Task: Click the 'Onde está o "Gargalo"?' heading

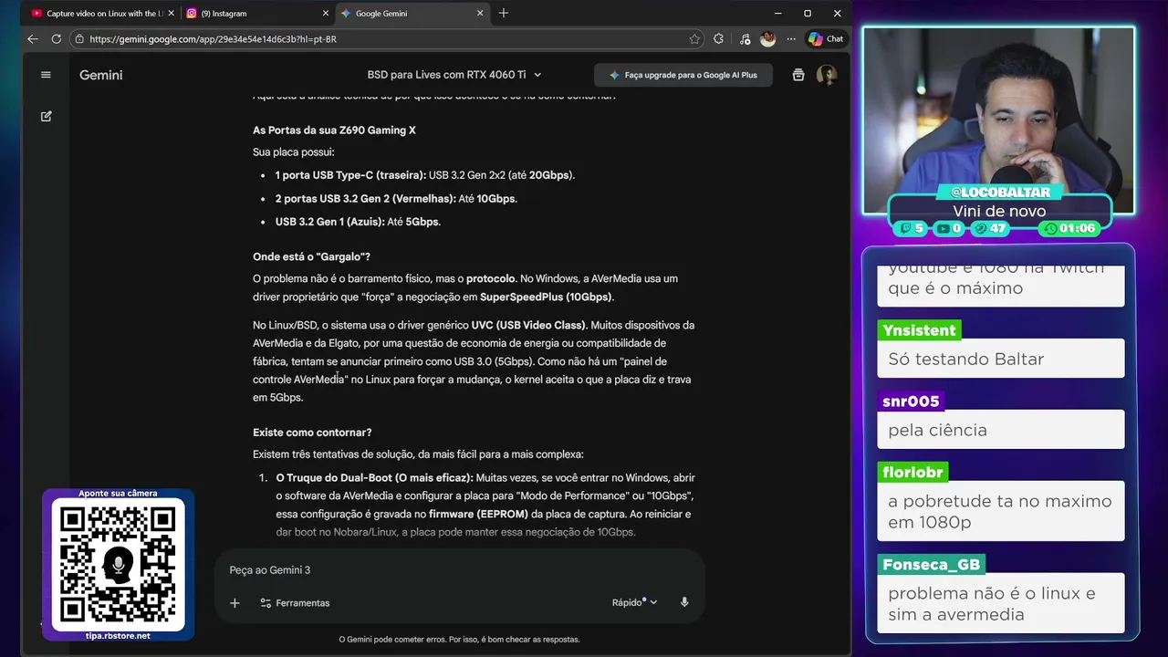Action: 311,257
